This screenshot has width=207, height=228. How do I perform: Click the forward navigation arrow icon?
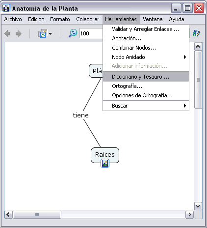(x=19, y=34)
